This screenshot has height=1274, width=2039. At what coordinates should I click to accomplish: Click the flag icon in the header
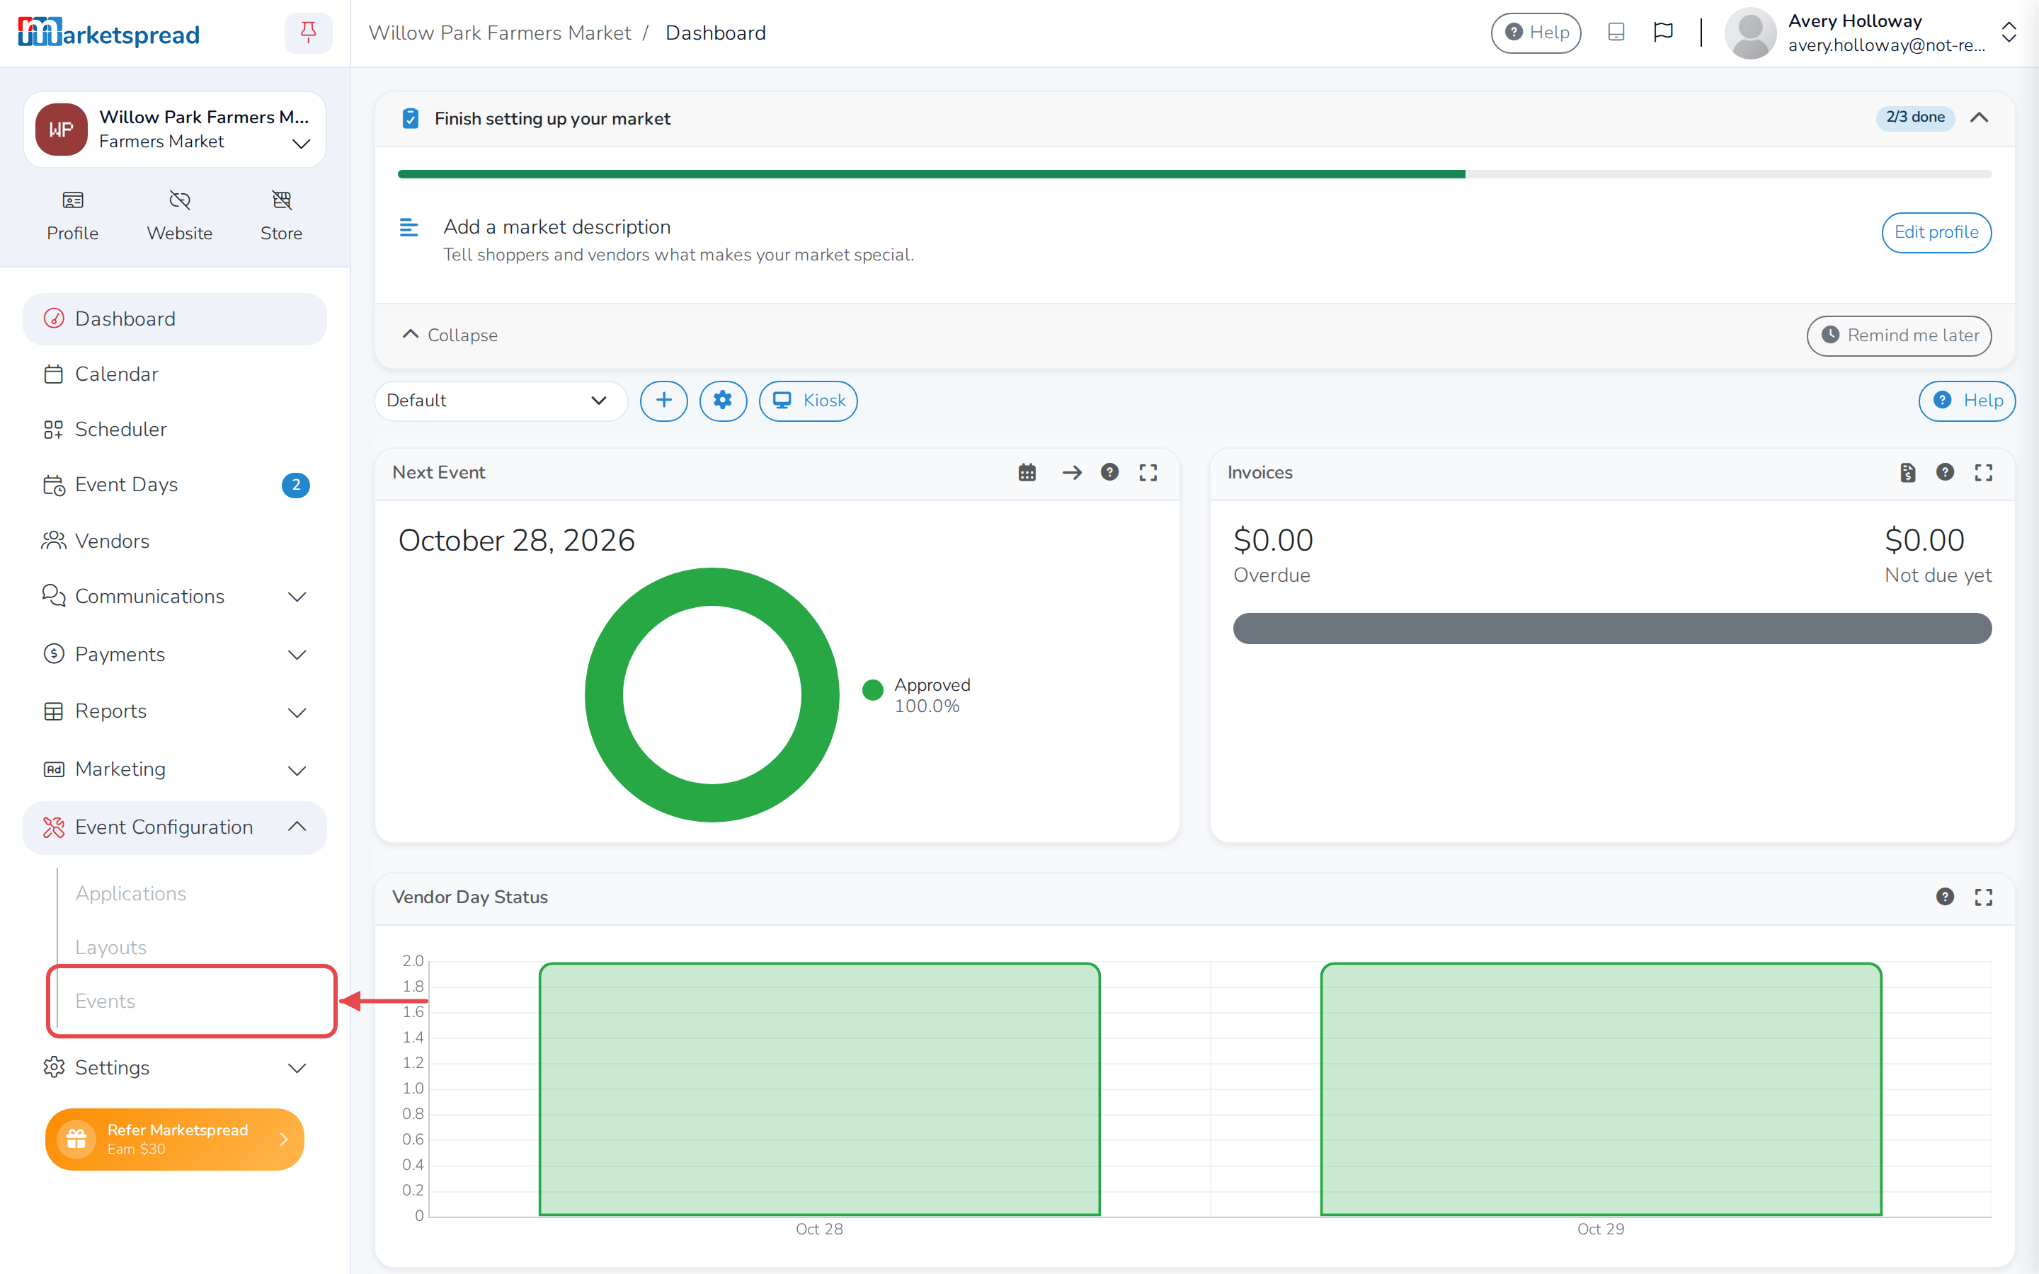point(1663,32)
